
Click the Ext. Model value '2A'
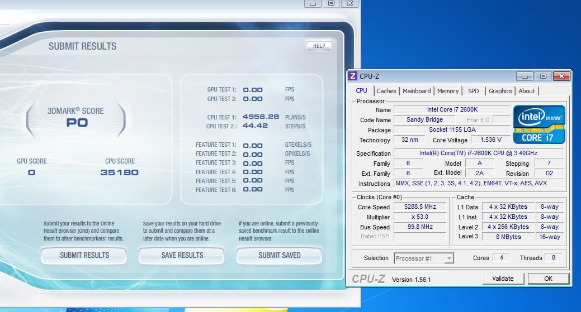(479, 173)
